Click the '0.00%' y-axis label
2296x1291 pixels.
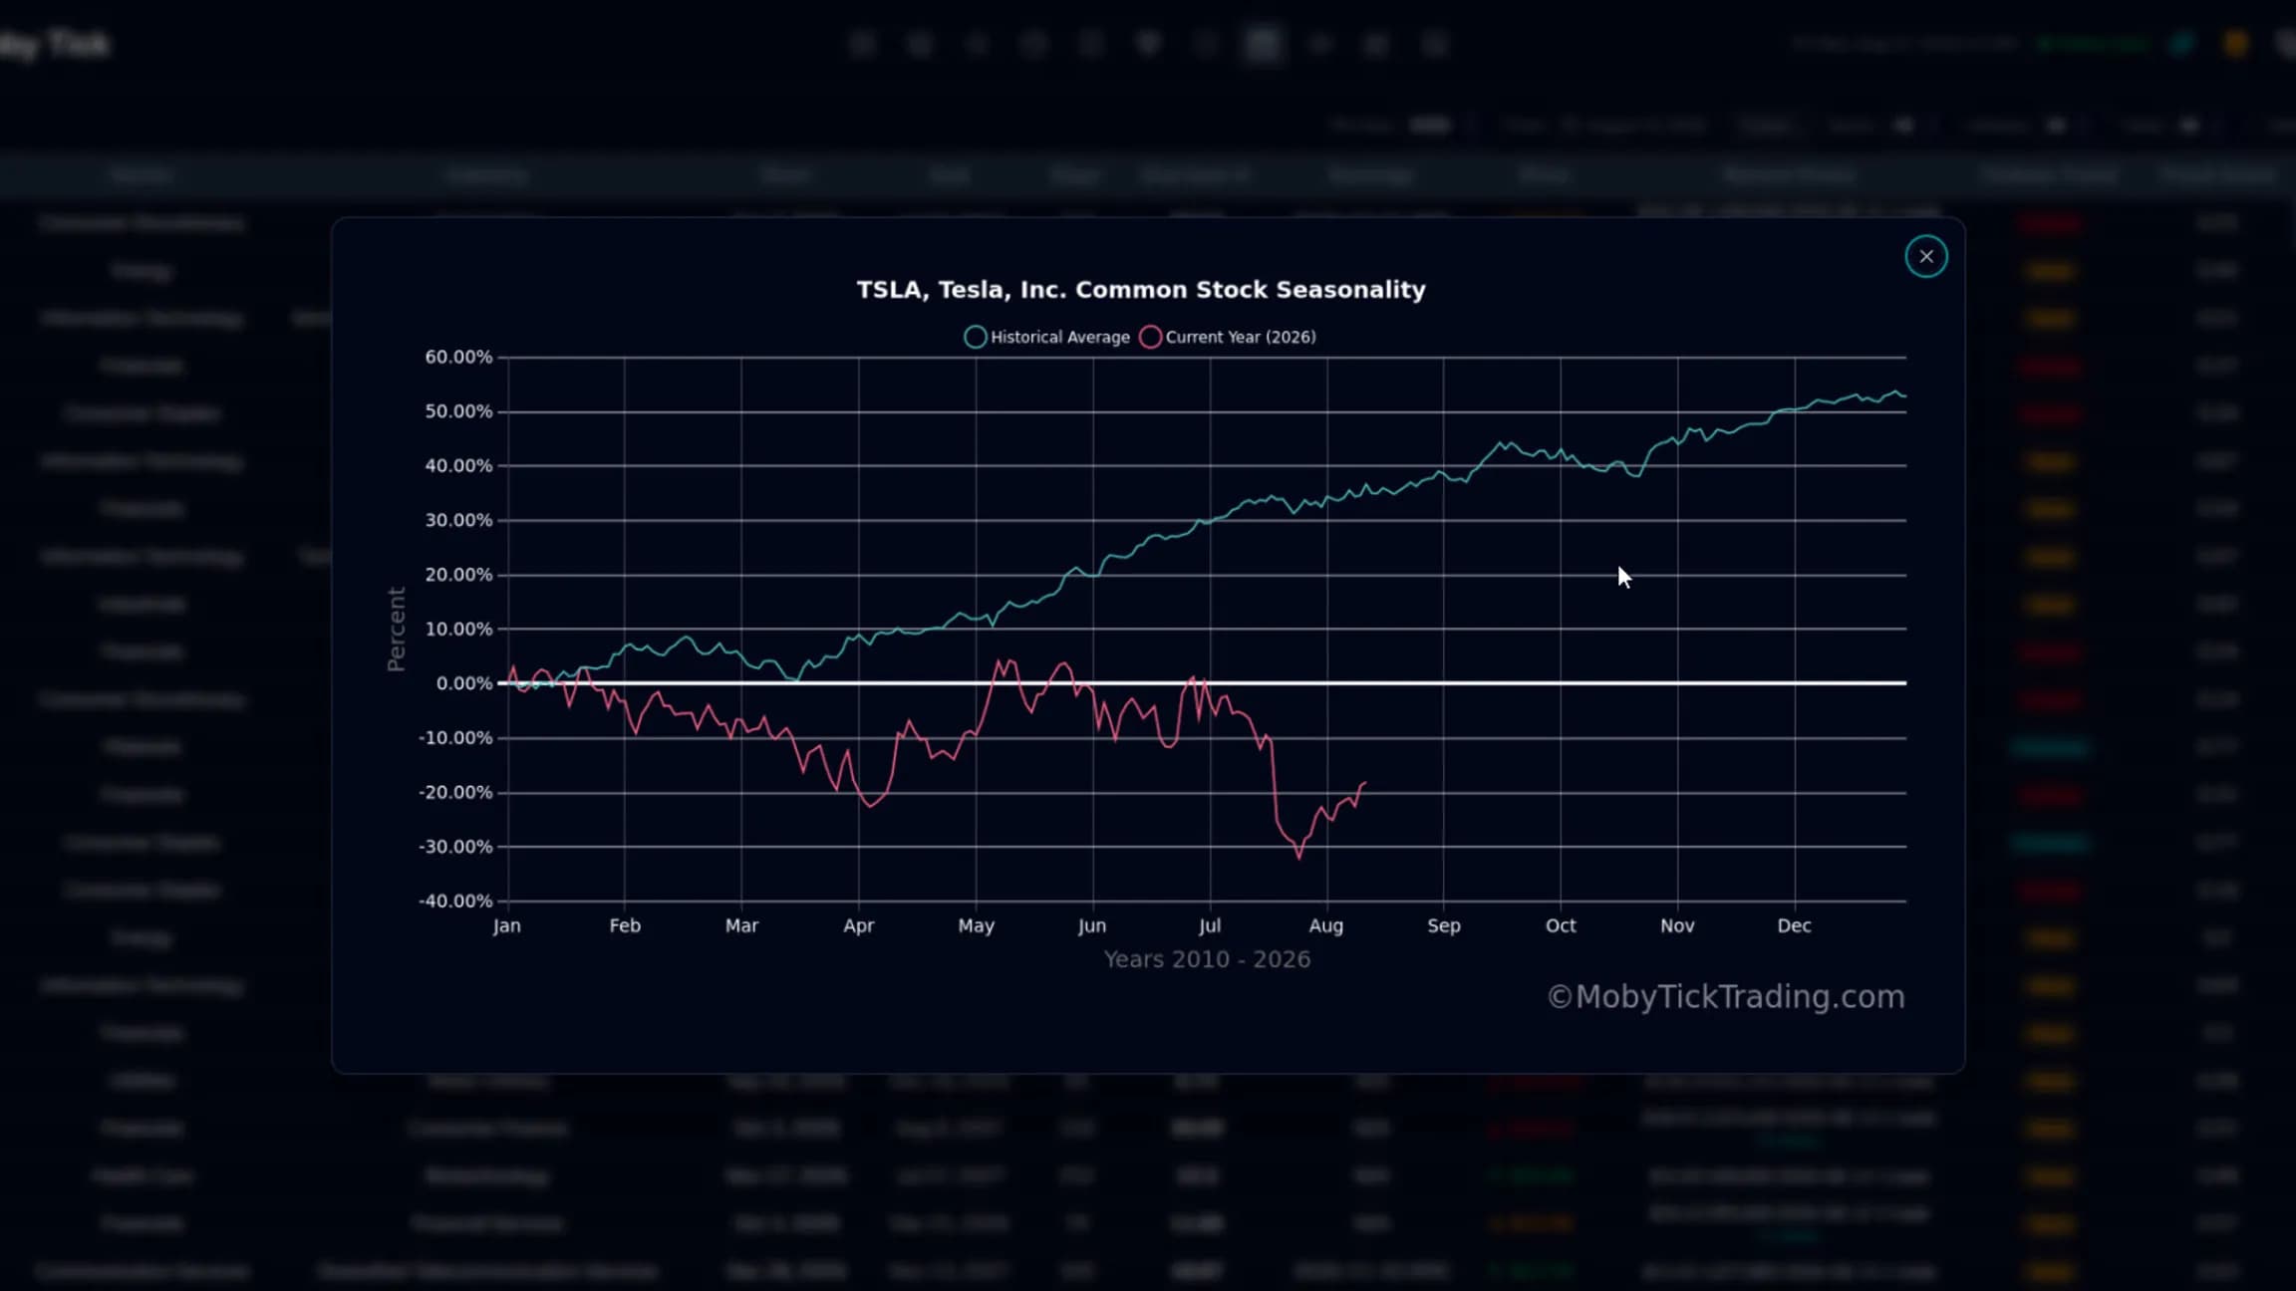[464, 683]
